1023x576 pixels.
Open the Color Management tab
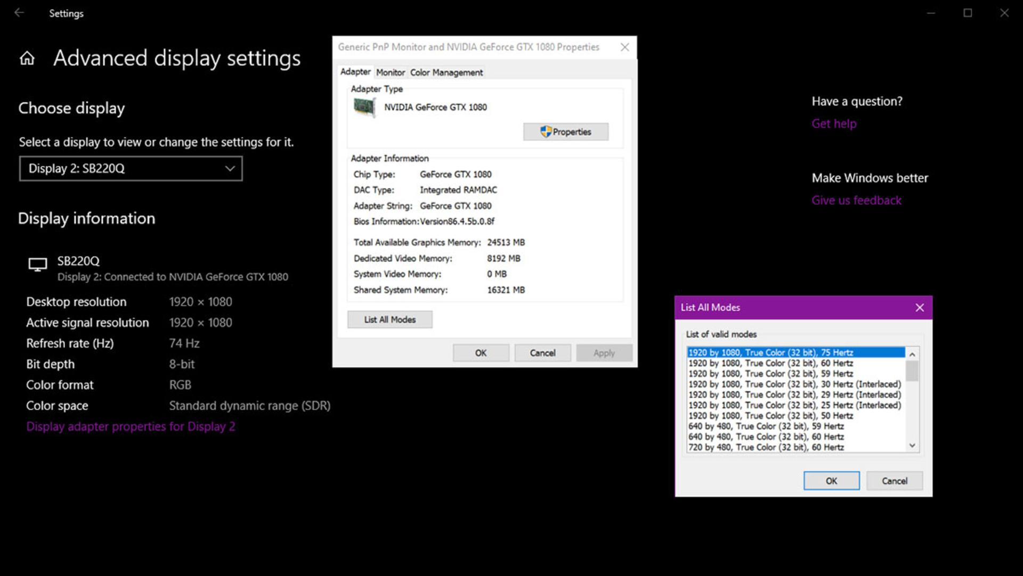click(x=446, y=72)
